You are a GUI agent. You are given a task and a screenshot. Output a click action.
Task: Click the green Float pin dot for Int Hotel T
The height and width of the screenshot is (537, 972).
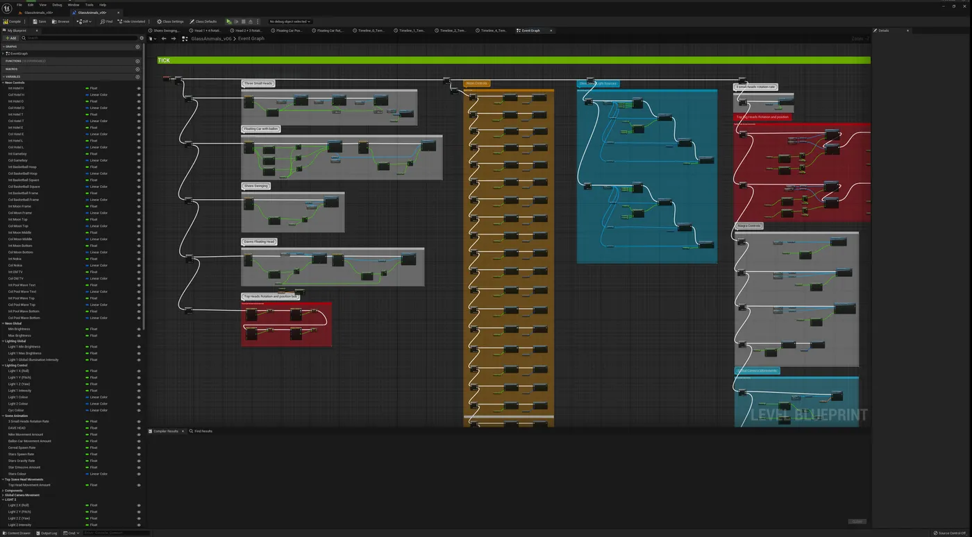click(x=87, y=114)
